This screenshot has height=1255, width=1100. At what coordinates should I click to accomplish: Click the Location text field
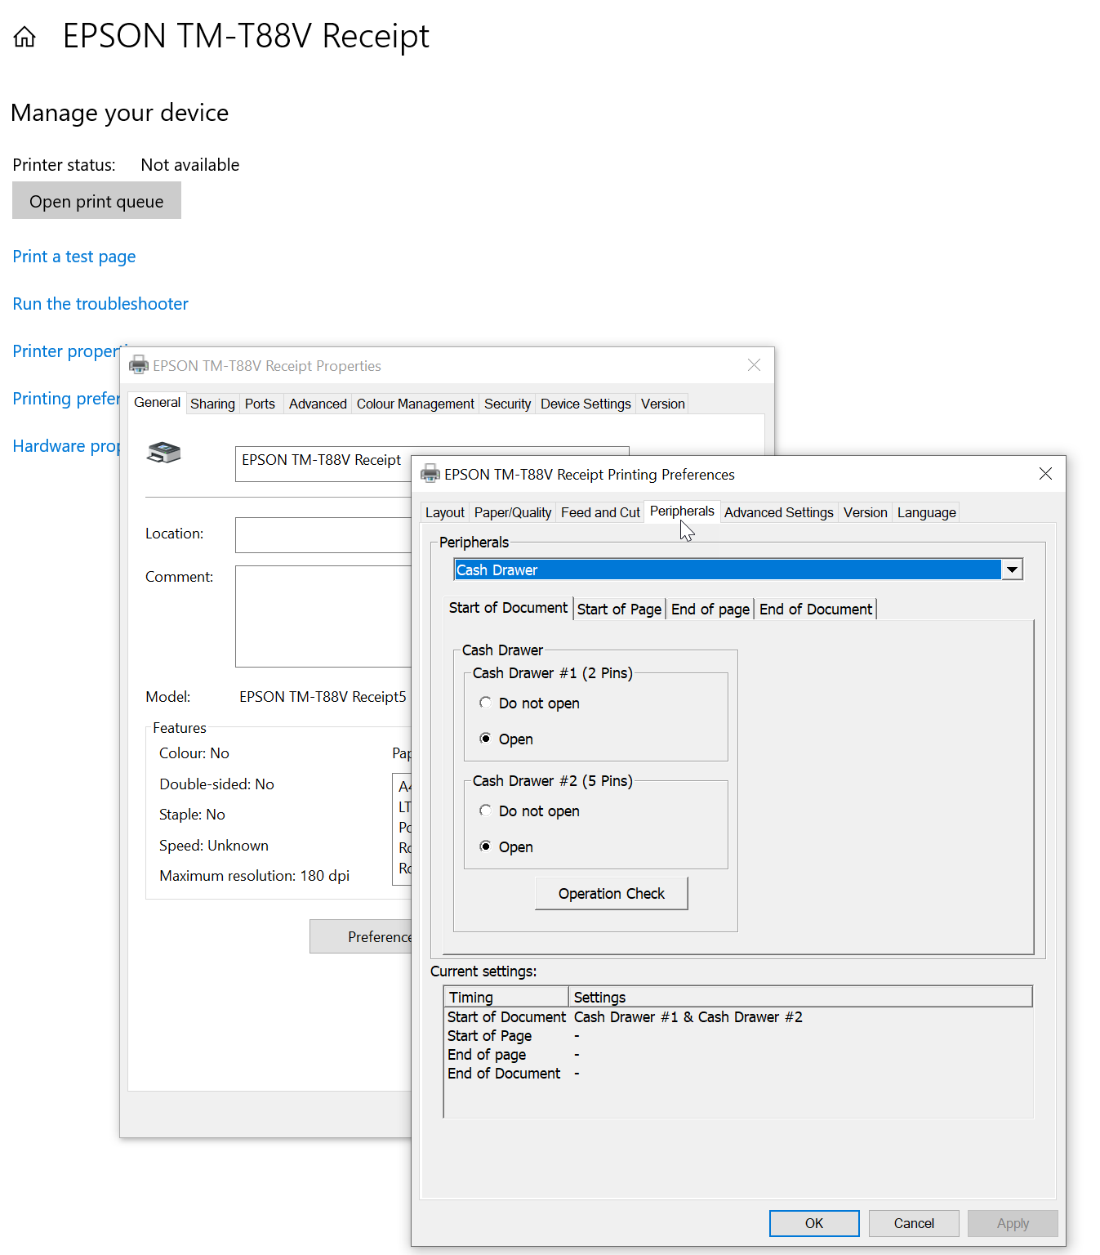(x=323, y=534)
